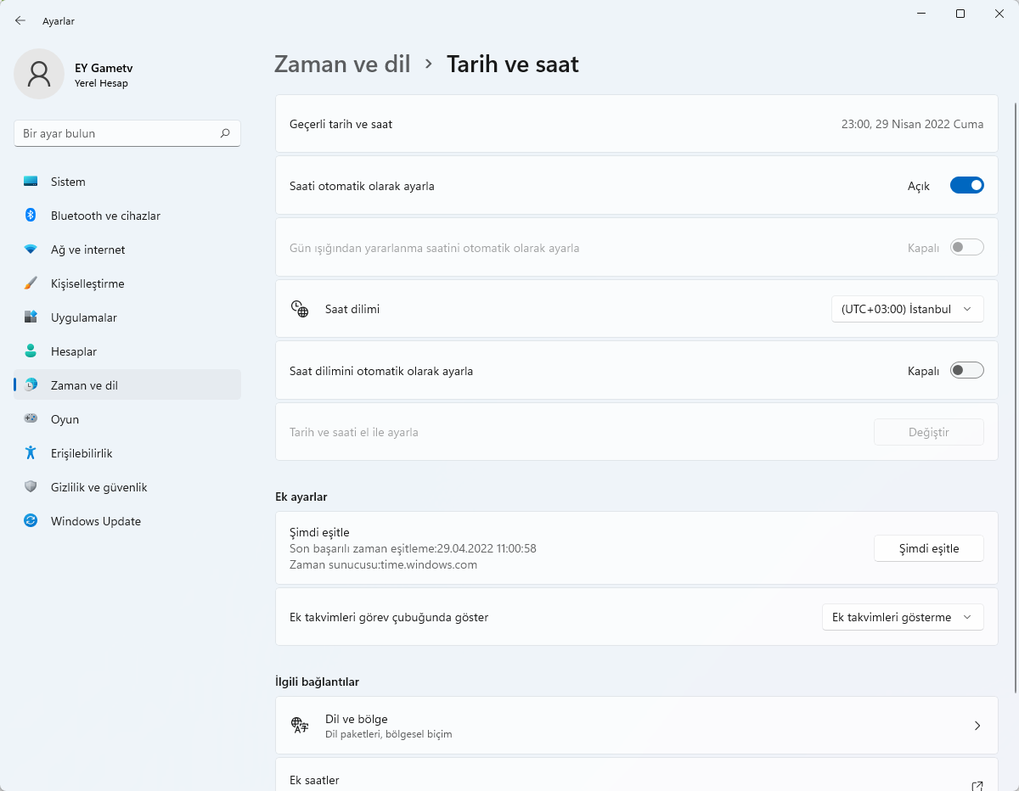The height and width of the screenshot is (791, 1019).
Task: Click the Ağ ve internet Wi-Fi icon
Action: click(x=31, y=250)
